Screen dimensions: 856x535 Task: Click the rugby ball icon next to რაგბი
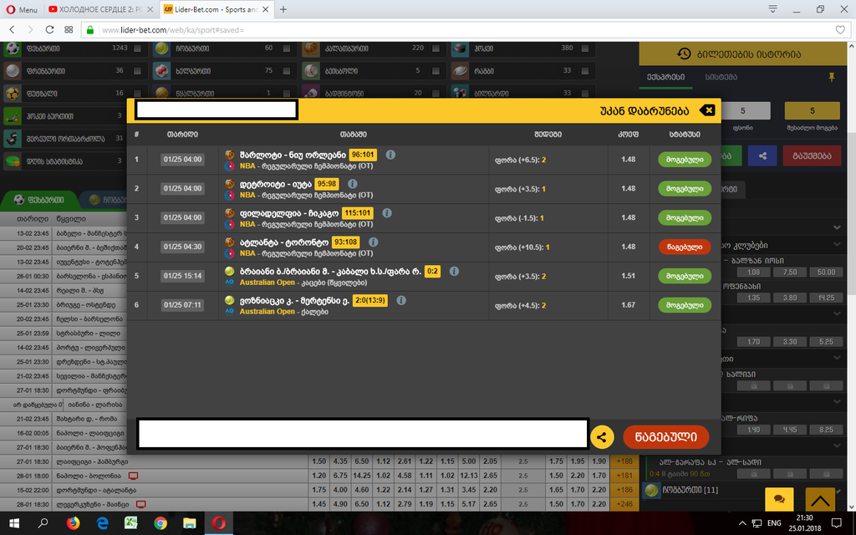[461, 71]
